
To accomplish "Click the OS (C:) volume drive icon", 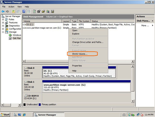I will point(24,24).
